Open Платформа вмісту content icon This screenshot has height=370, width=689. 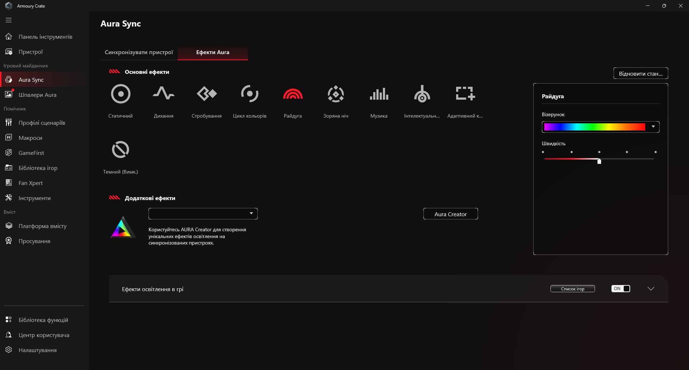coord(9,226)
